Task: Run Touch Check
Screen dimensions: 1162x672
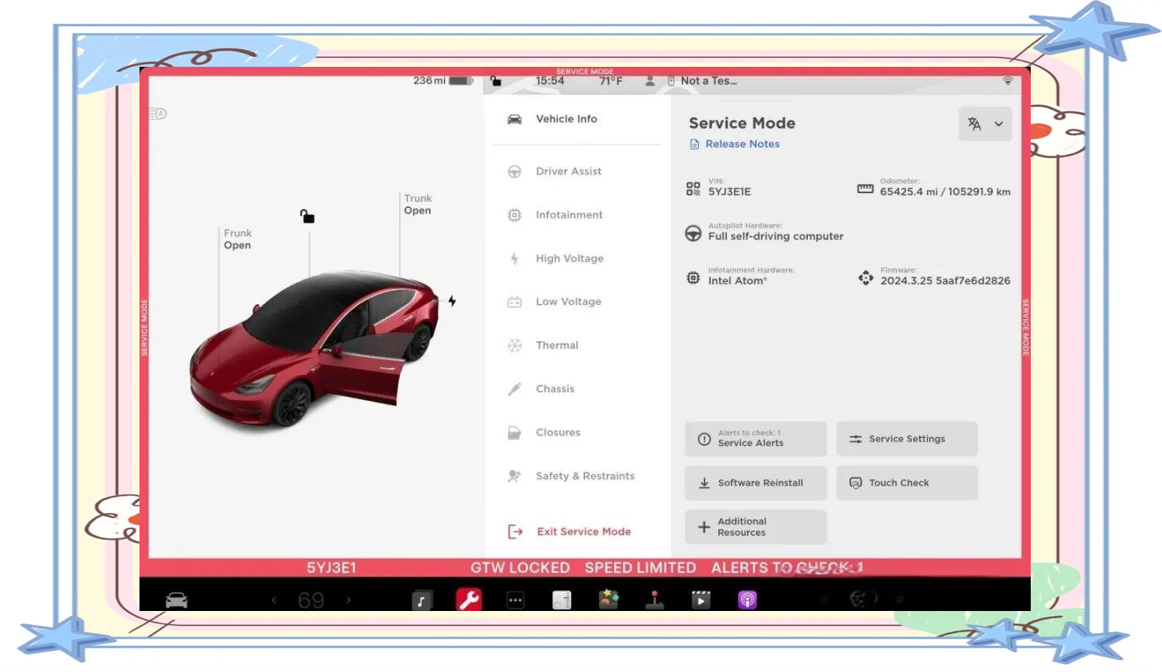Action: click(x=907, y=483)
